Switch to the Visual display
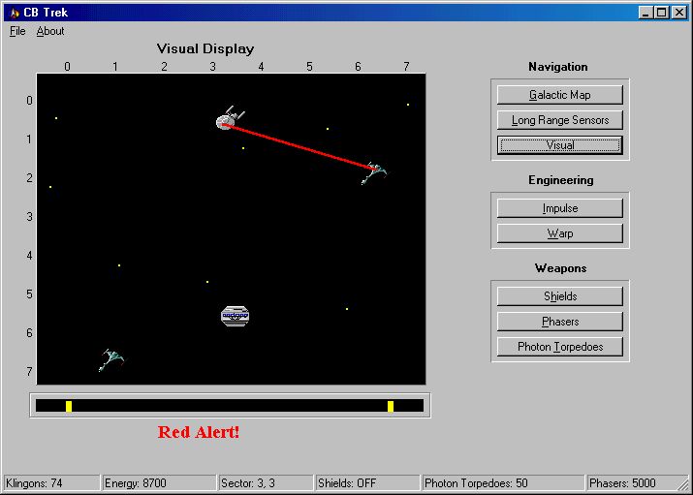 (559, 145)
